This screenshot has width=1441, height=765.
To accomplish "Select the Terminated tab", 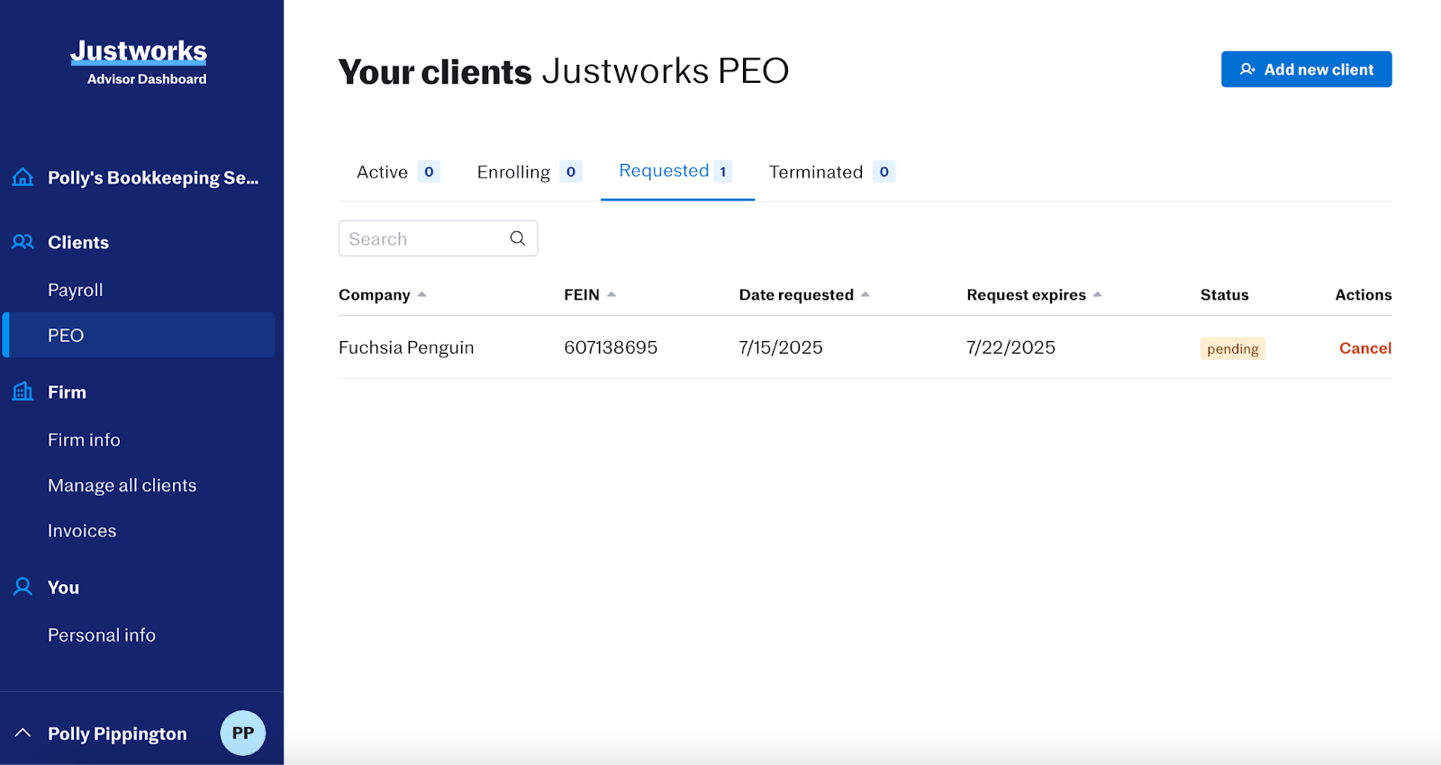I will pyautogui.click(x=830, y=172).
